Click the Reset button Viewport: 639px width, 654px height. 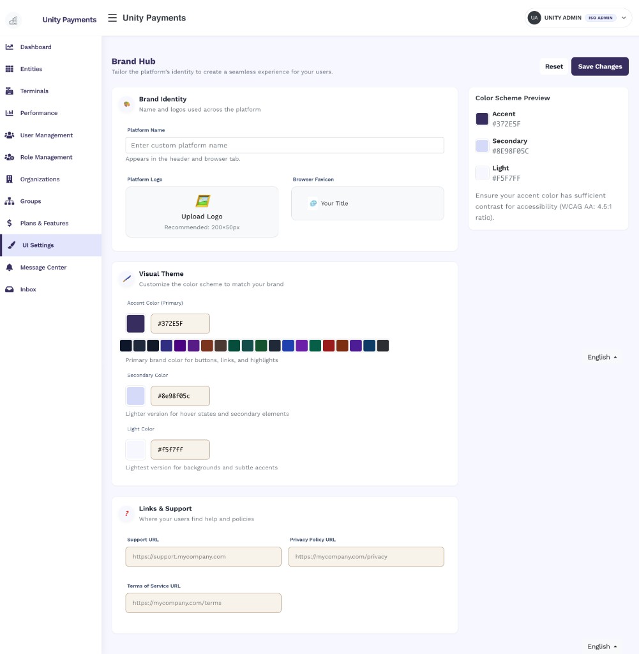tap(553, 66)
